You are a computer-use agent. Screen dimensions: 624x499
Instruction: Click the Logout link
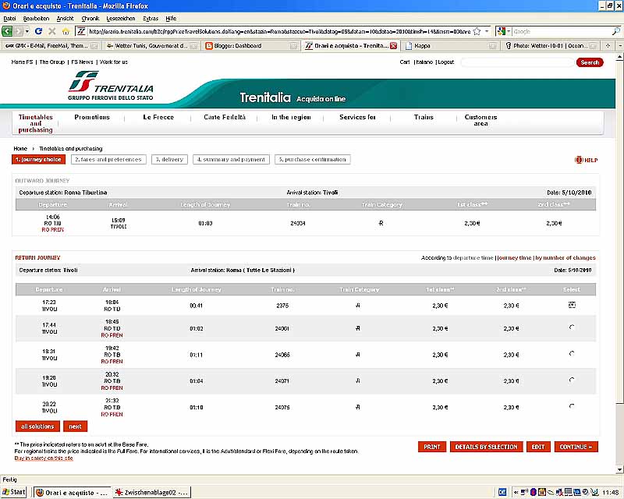point(445,62)
